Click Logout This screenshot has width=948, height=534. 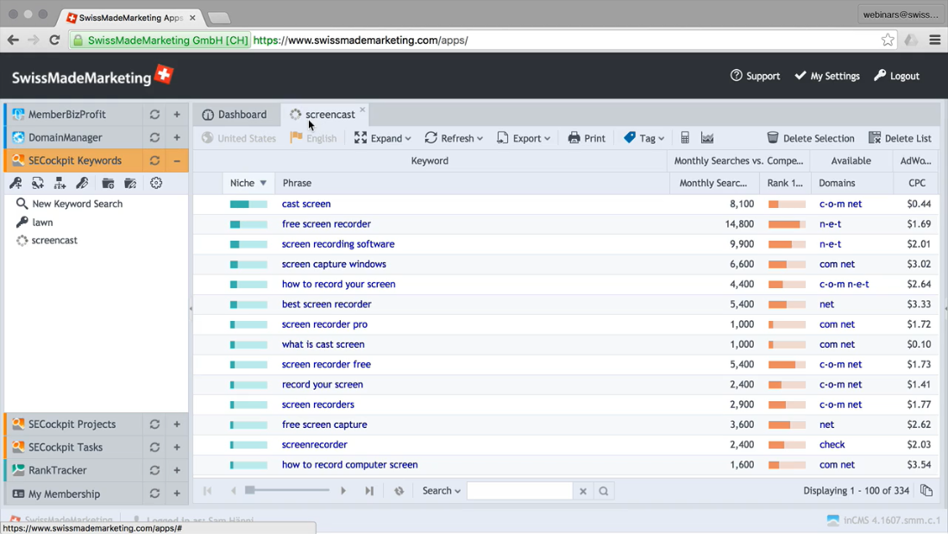pos(896,76)
